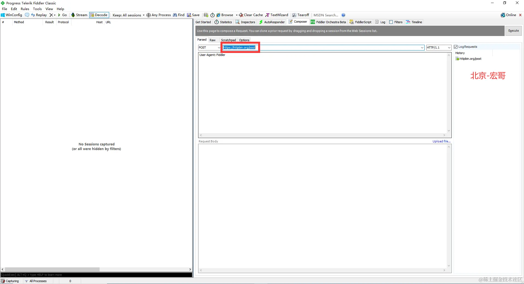Viewport: 524px width, 284px height.
Task: Sort sessions by Method column
Action: (27, 22)
